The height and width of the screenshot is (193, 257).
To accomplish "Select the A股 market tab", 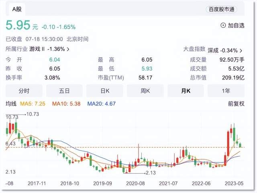I will (17, 9).
